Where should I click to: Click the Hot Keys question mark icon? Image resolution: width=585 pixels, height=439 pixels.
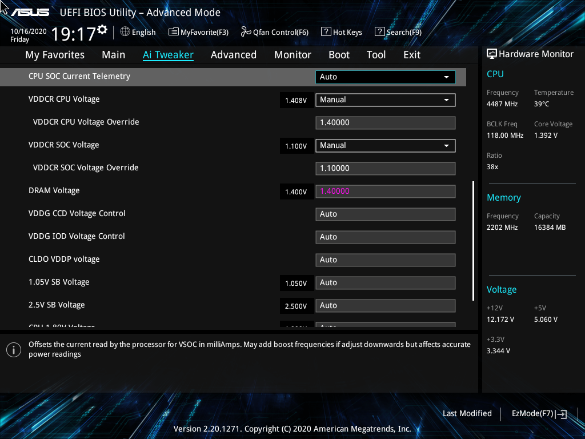click(x=326, y=32)
